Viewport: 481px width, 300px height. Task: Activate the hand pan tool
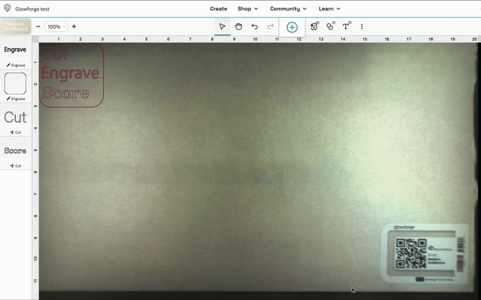[x=238, y=26]
